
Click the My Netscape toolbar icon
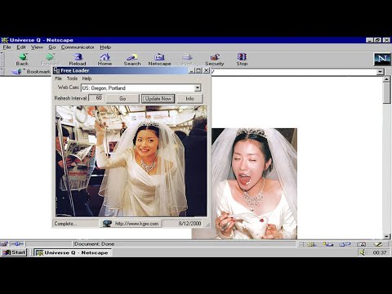(x=159, y=56)
